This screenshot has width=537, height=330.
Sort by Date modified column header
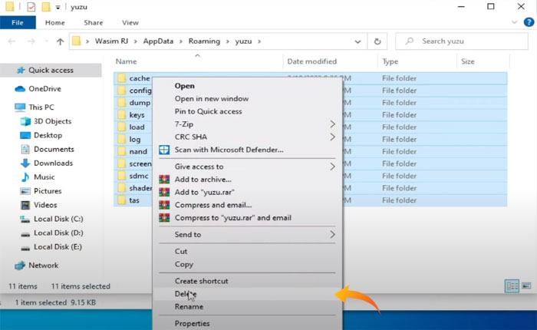[x=311, y=61]
